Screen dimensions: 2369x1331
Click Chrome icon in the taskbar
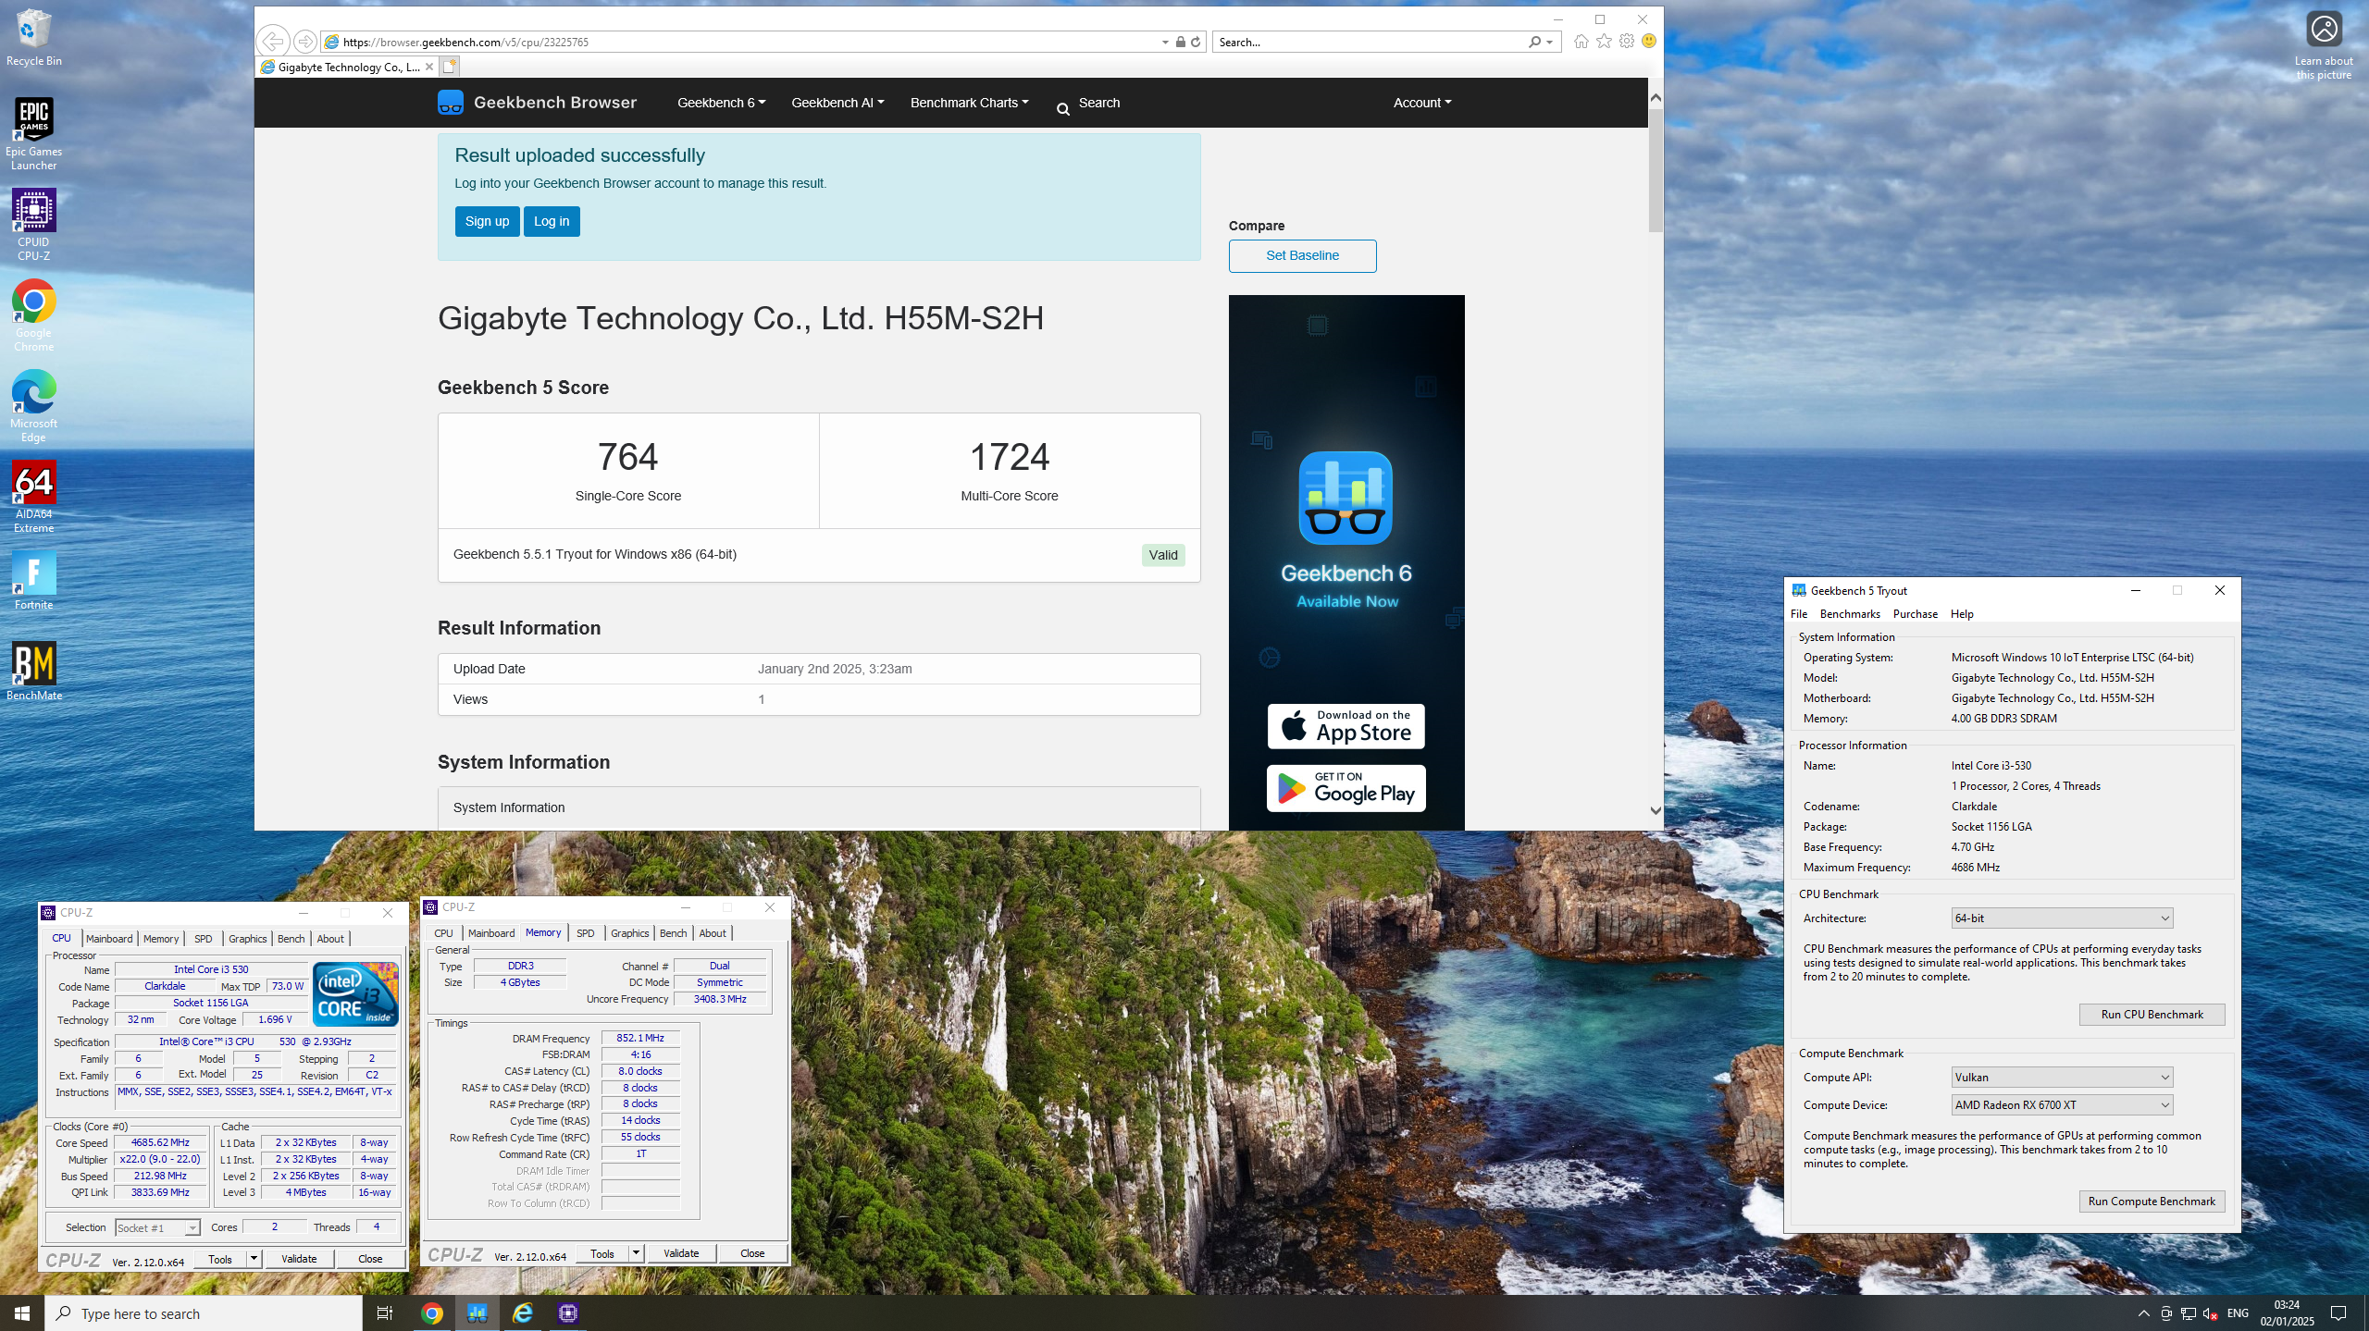point(432,1313)
